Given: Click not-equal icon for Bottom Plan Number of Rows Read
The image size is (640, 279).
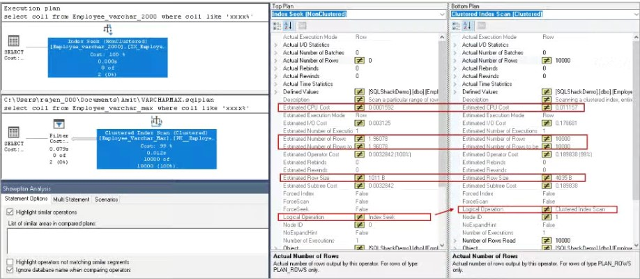Looking at the screenshot, I should tap(547, 240).
